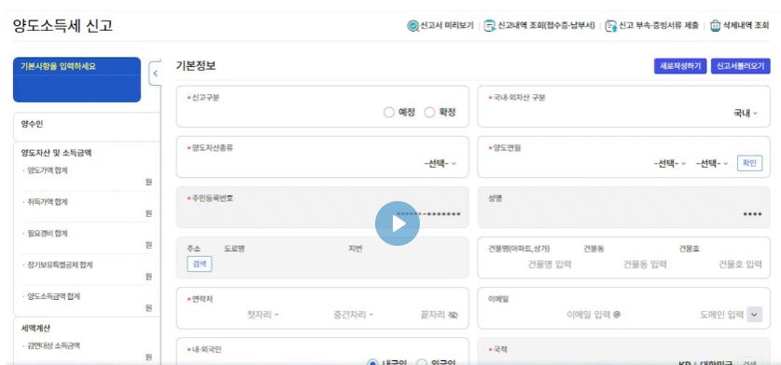Screen dimensions: 781x365
Task: Click 장기보유특별공제 합계 in the sidebar
Action: pos(60,265)
